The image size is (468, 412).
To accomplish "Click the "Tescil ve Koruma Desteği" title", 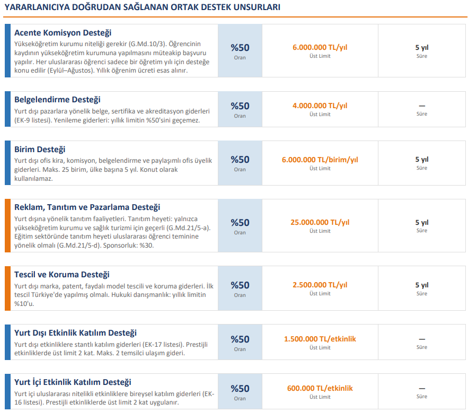I will [x=61, y=275].
